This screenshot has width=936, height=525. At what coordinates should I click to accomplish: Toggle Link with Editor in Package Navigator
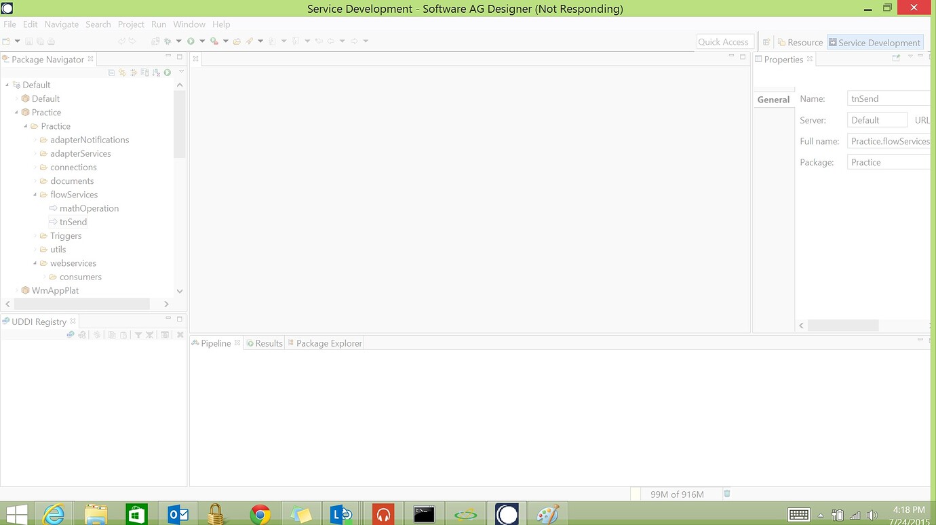point(122,73)
